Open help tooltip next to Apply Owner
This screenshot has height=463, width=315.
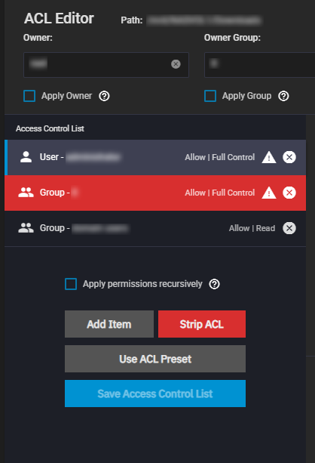point(104,96)
